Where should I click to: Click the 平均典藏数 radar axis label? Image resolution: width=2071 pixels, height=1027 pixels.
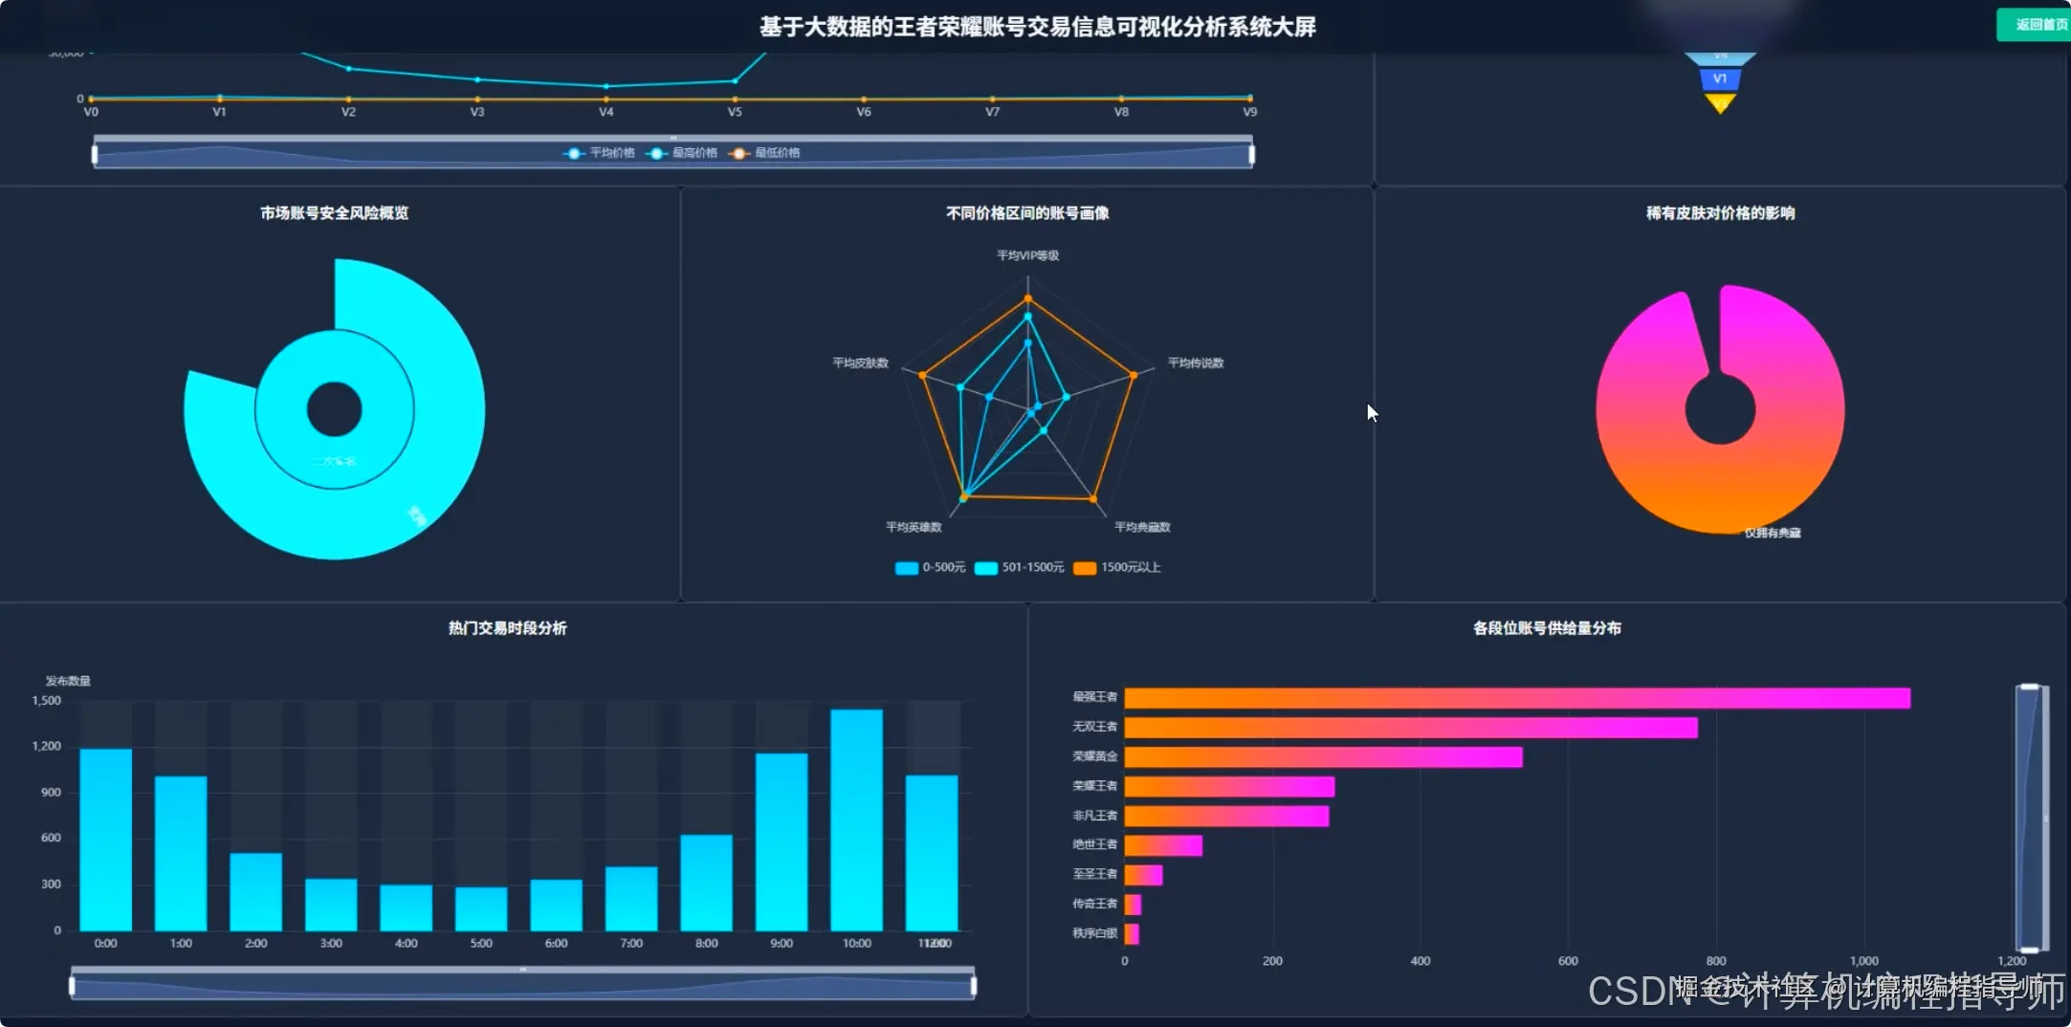pos(1142,528)
